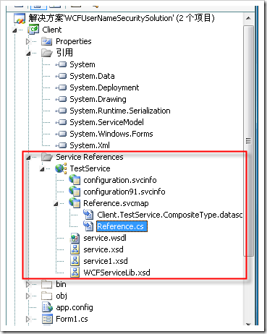Click the hidden bin folder icon
The image size is (267, 334).
pyautogui.click(x=47, y=284)
